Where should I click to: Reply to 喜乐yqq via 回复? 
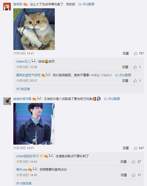[x=124, y=175]
